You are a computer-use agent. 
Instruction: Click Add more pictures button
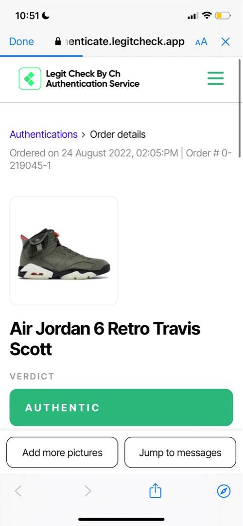click(62, 452)
